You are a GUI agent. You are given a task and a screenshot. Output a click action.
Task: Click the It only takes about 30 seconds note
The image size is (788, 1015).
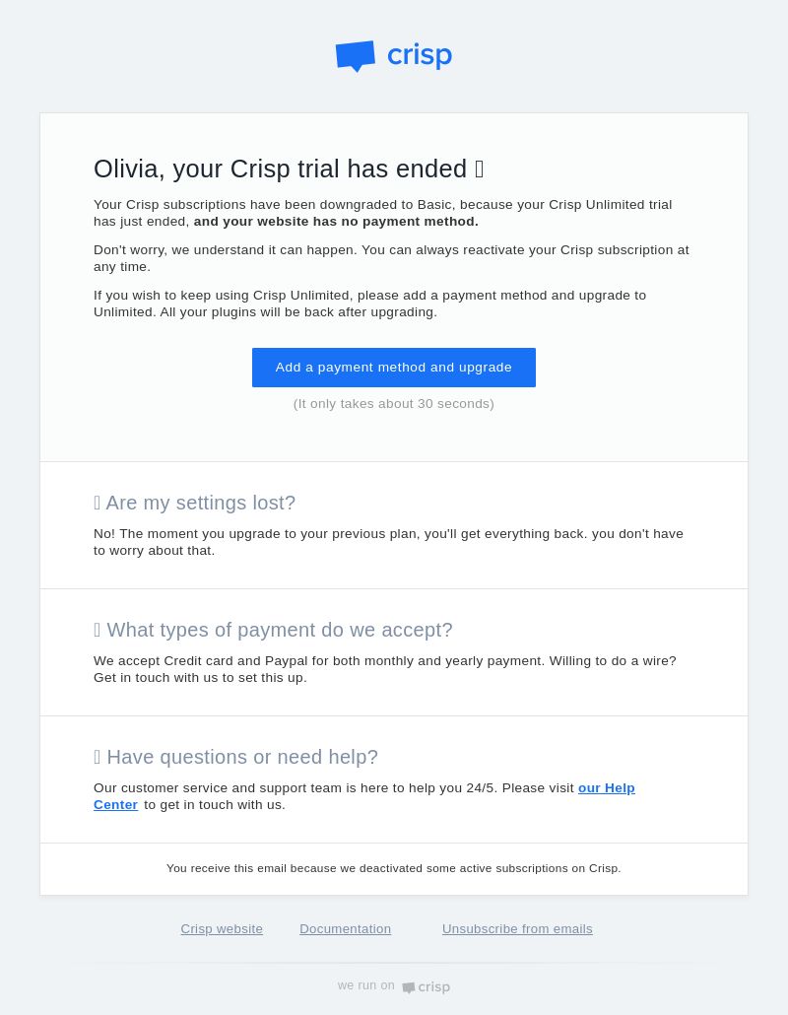[393, 404]
